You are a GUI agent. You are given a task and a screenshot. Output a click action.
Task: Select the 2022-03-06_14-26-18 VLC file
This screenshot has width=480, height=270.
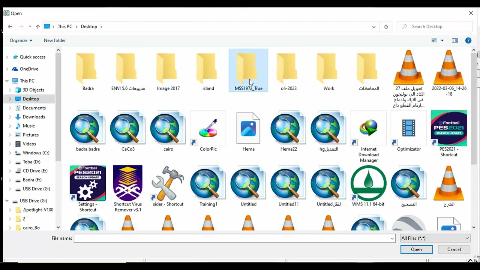(449, 73)
